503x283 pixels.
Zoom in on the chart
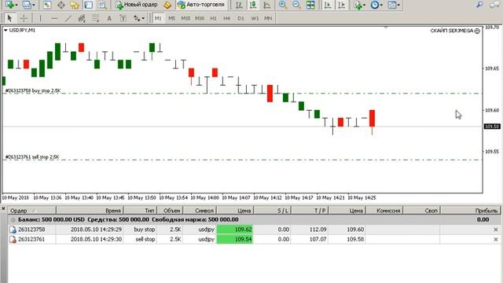283,5
